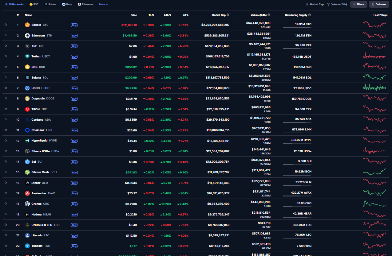Open Solana last 7 days sparkline chart

374,77
